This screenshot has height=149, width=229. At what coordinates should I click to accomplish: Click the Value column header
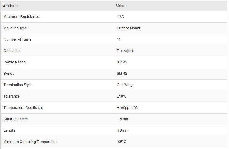point(121,6)
